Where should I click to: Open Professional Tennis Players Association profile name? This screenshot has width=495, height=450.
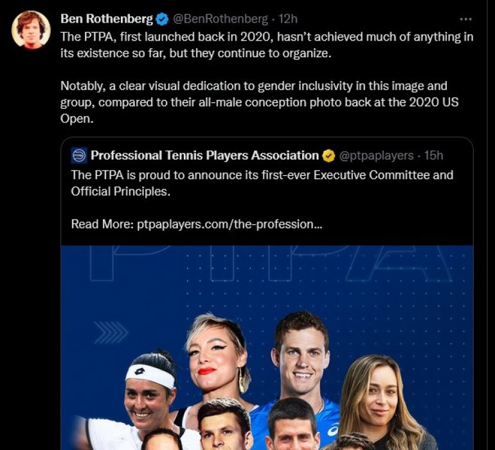tap(205, 156)
